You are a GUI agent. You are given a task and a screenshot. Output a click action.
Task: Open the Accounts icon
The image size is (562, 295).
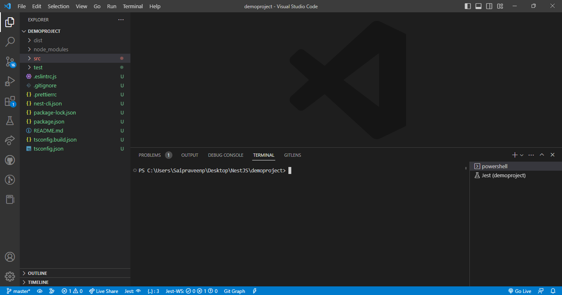pos(10,257)
